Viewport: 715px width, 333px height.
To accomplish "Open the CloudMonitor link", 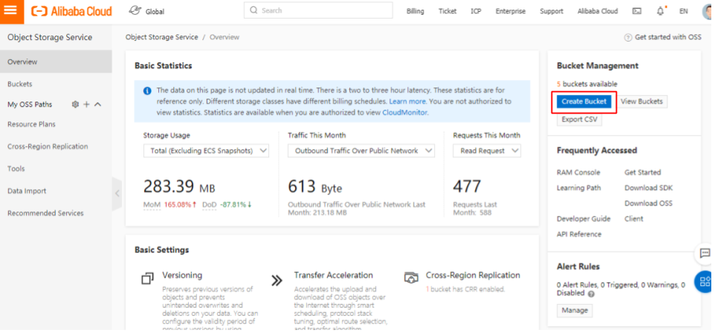I will (404, 113).
